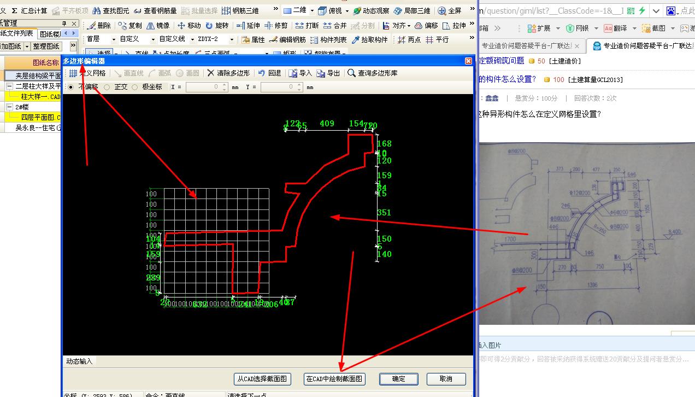Click 动态观察 dynamic orbit tool

coord(371,10)
